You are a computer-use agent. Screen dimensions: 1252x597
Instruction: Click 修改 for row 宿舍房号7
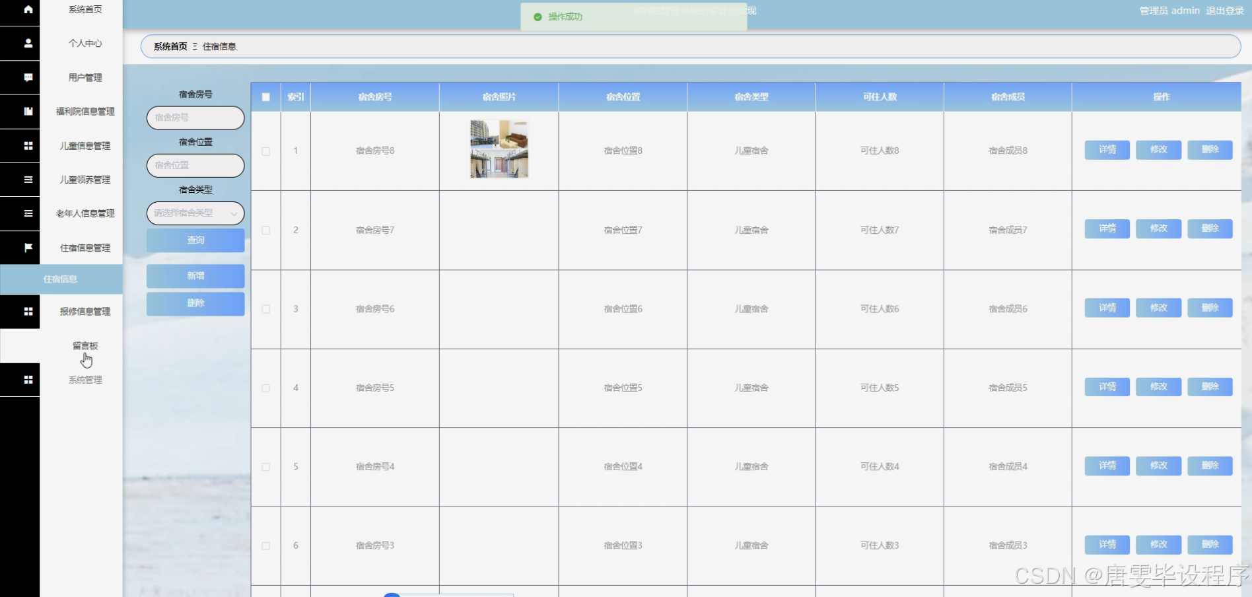[x=1158, y=228]
